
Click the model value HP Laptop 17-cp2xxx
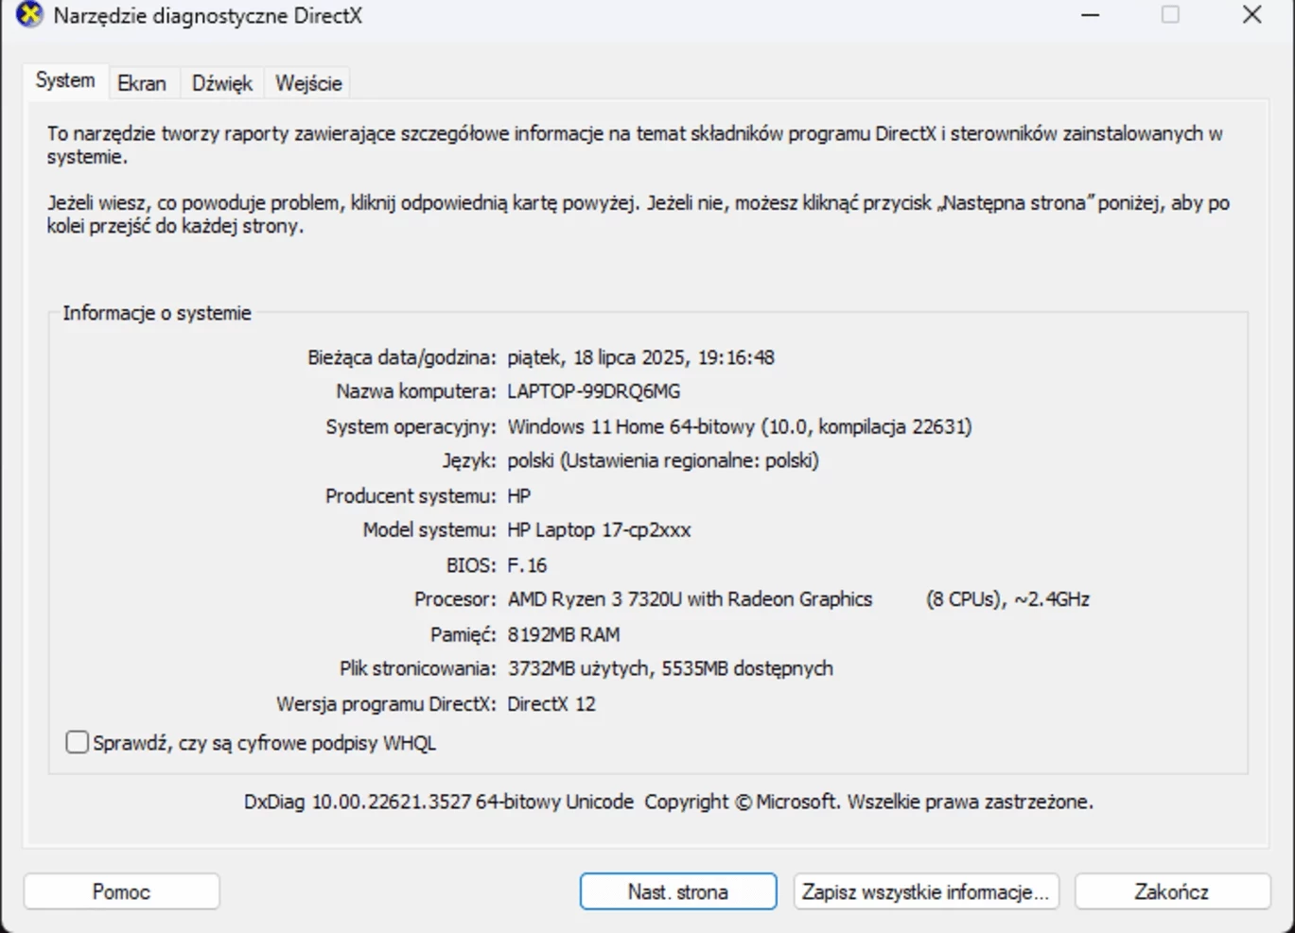[x=599, y=529]
